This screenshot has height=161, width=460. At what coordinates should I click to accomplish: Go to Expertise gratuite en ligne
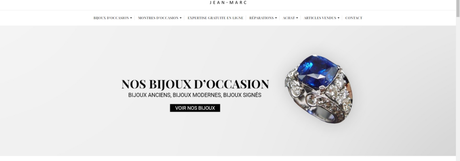(215, 18)
